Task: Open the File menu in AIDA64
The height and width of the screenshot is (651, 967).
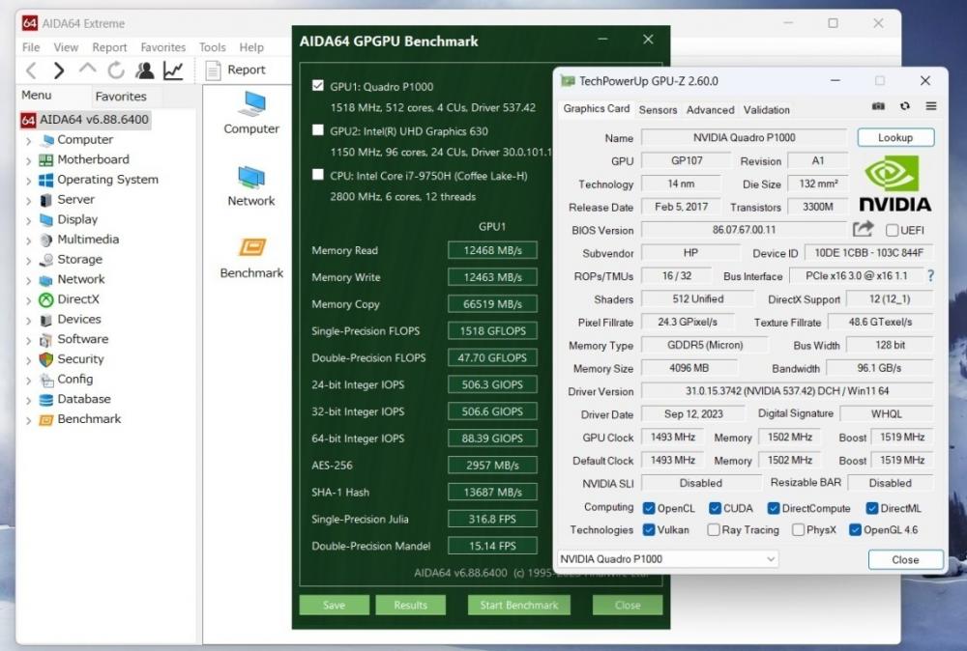Action: point(31,47)
